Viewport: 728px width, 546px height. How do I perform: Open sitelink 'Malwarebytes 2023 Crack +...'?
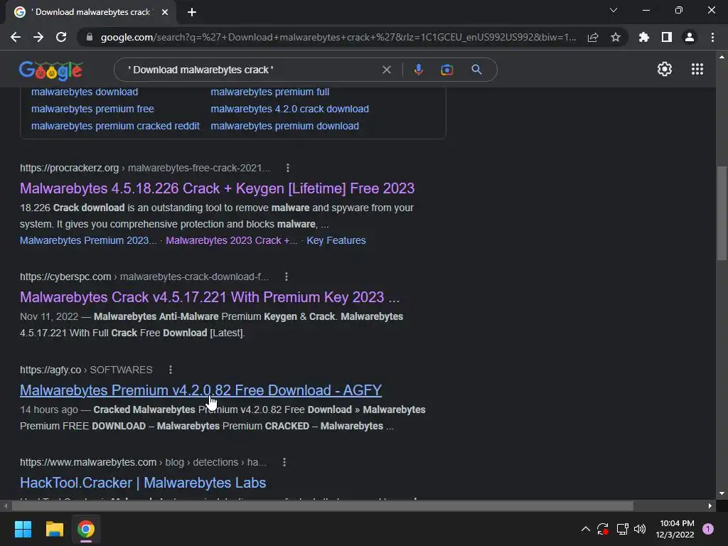tap(232, 240)
